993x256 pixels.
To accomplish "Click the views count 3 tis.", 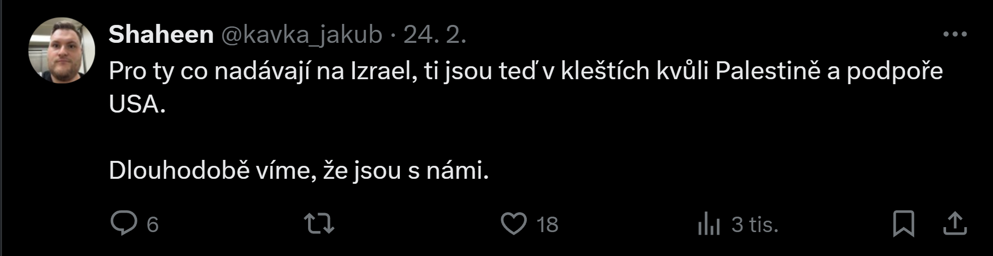I will click(754, 225).
